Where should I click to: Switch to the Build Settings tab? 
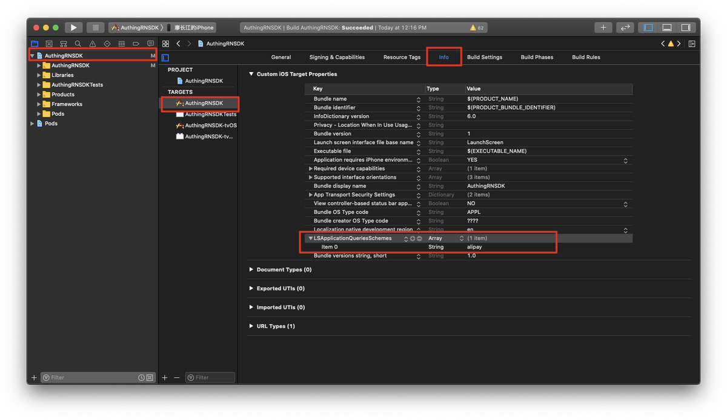pyautogui.click(x=484, y=57)
